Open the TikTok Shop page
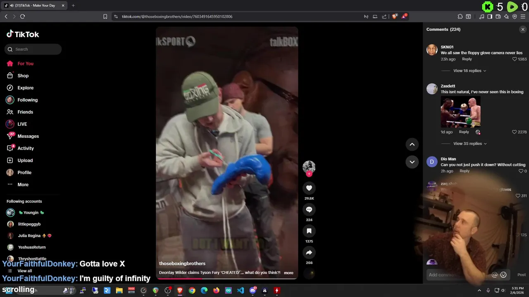529x297 pixels. click(x=23, y=75)
